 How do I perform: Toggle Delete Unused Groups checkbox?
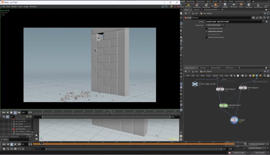[x=206, y=37]
